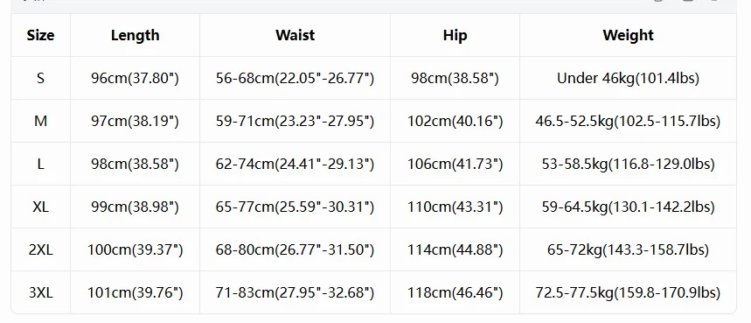Click the Hip column header
This screenshot has height=323, width=751.
455,35
